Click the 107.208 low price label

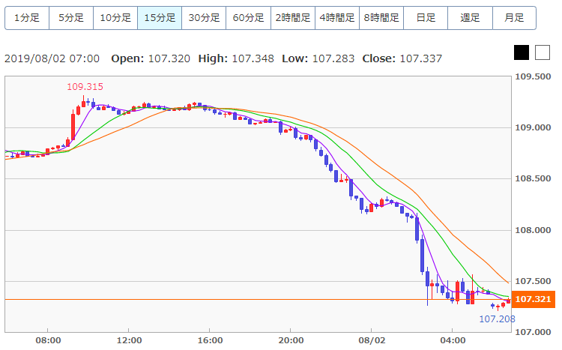[x=497, y=319]
